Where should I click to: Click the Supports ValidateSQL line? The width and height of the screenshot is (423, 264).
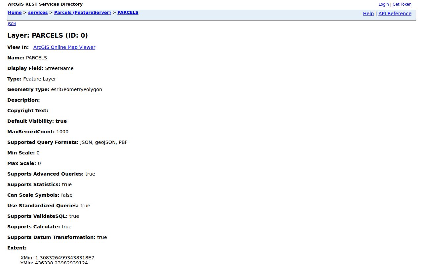(43, 216)
